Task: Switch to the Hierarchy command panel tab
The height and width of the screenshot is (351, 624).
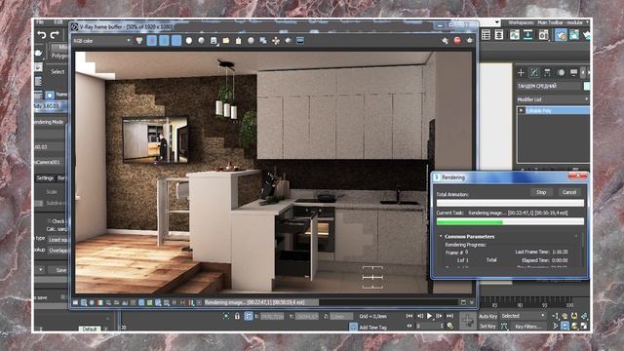Action: 547,72
